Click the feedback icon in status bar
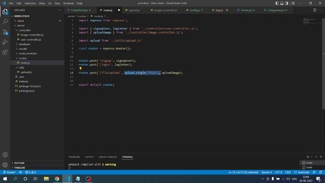The image size is (325, 183). pyautogui.click(x=314, y=172)
